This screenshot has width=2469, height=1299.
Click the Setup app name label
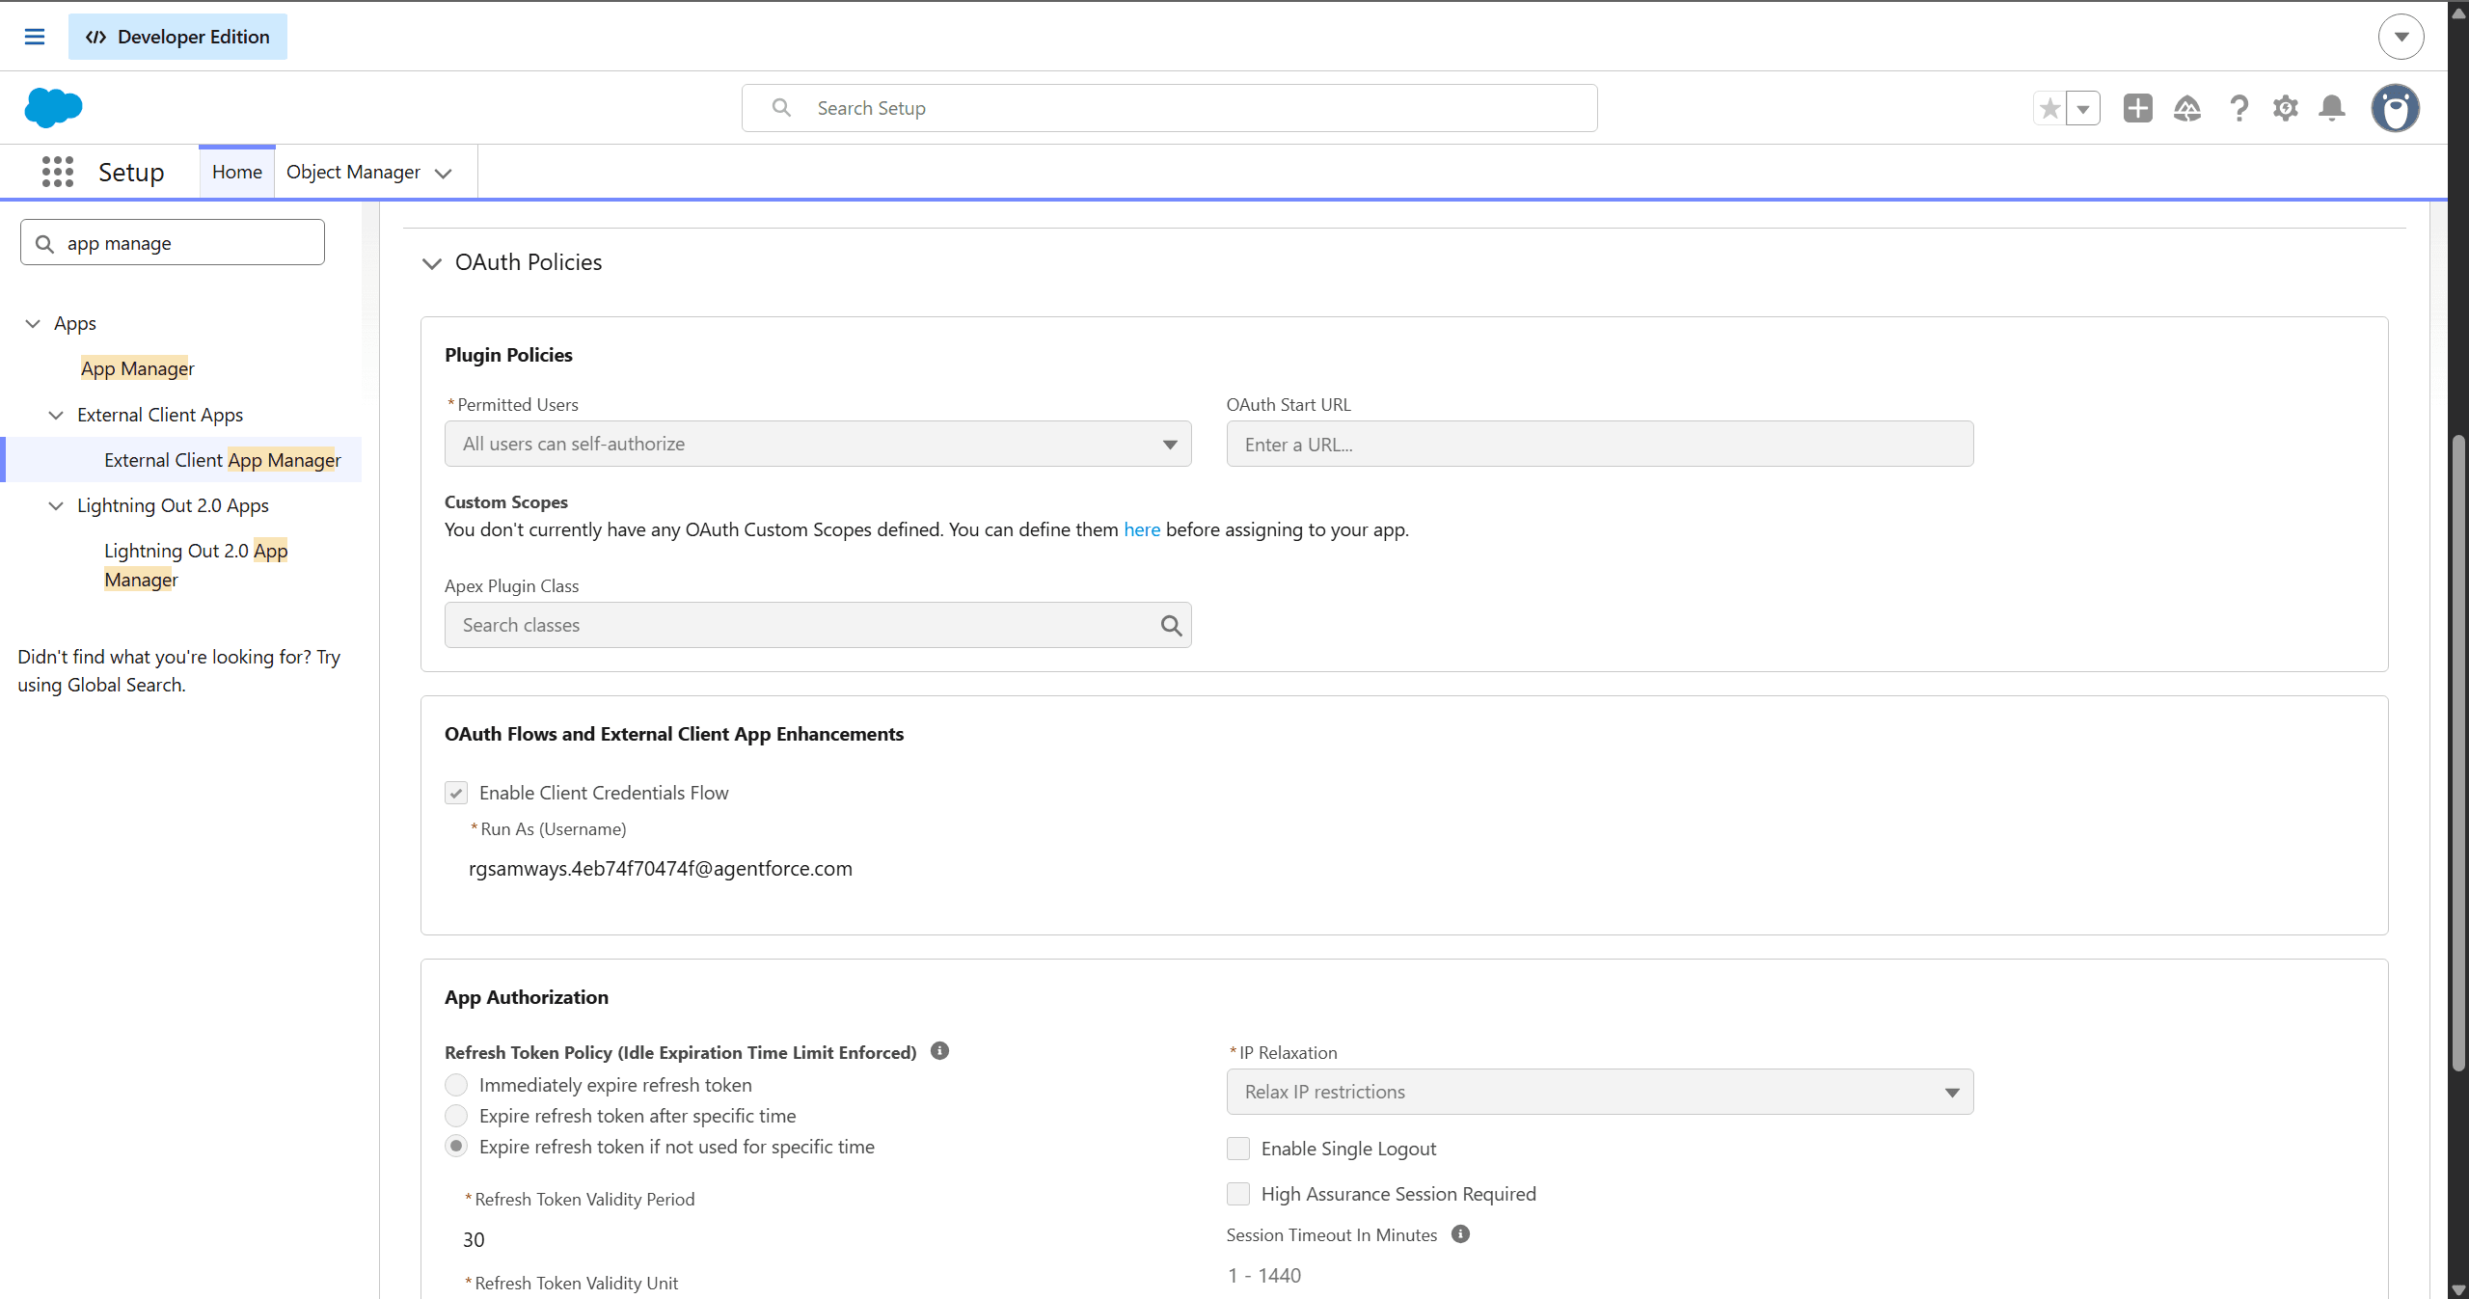(x=131, y=172)
